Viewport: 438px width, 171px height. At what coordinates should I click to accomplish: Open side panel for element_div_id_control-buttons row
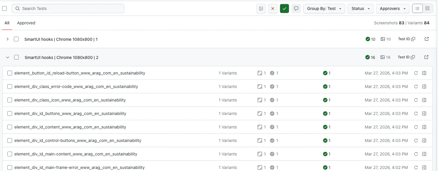coord(424,140)
